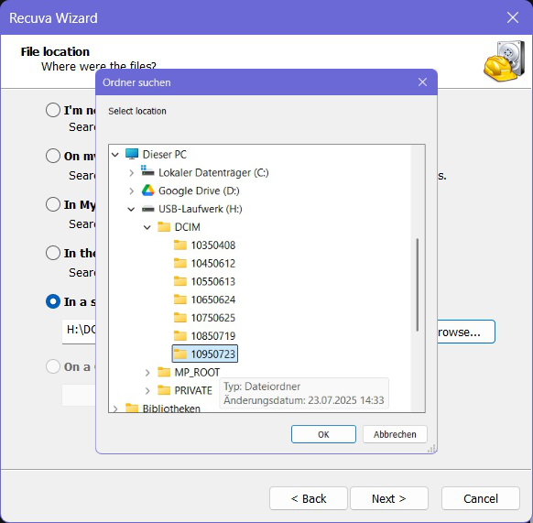Click the USB-Laufwerk (H:) drive icon
Image resolution: width=533 pixels, height=523 pixels.
click(147, 209)
